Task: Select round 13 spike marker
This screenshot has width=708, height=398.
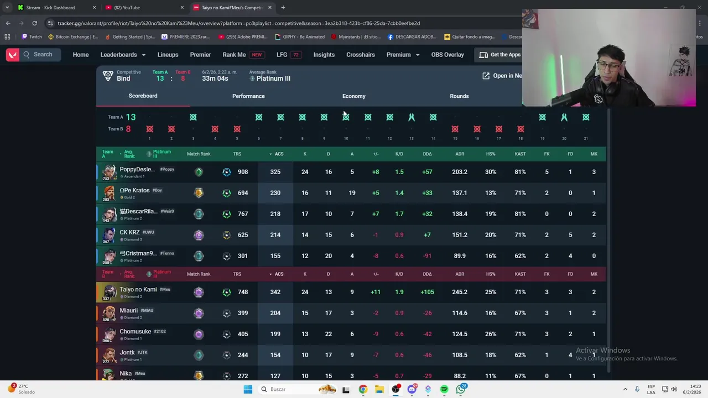Action: tap(412, 117)
